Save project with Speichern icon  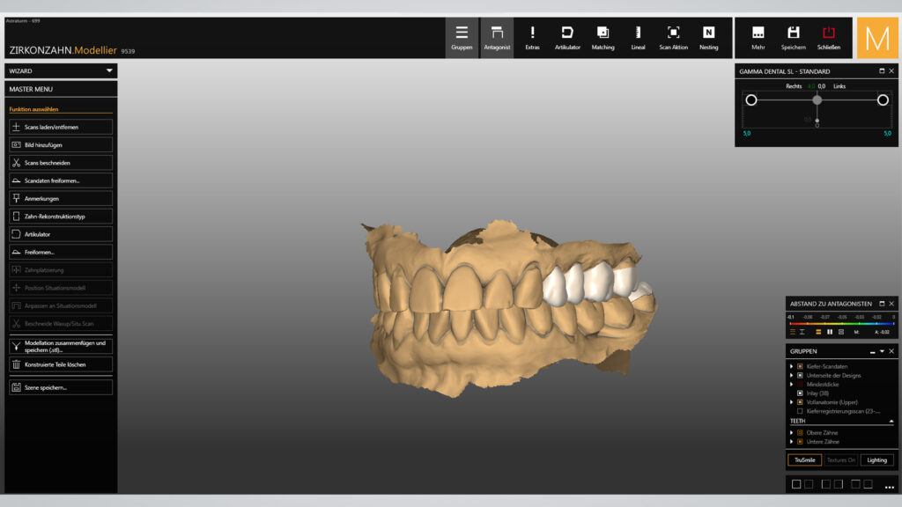coord(793,37)
